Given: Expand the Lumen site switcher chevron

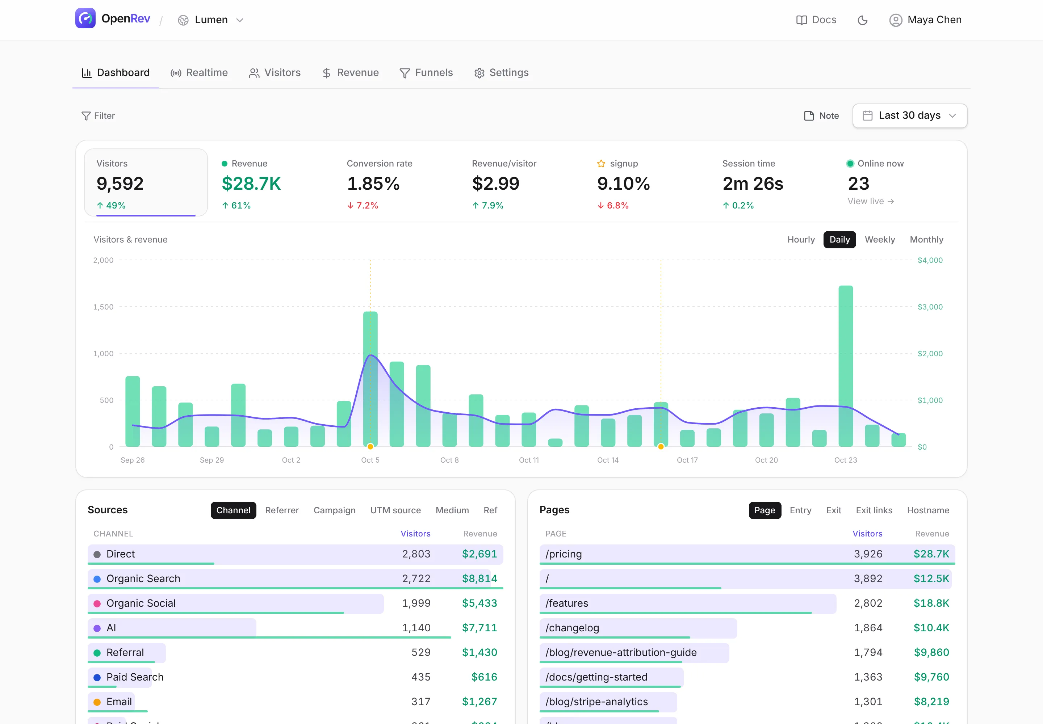Looking at the screenshot, I should click(240, 20).
